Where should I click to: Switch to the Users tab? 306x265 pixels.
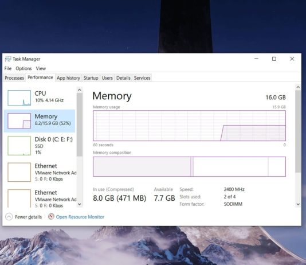pos(107,78)
